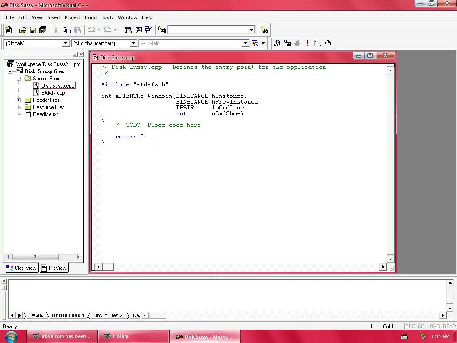Open the WinMain members dropdown
The height and width of the screenshot is (343, 457).
pos(245,43)
